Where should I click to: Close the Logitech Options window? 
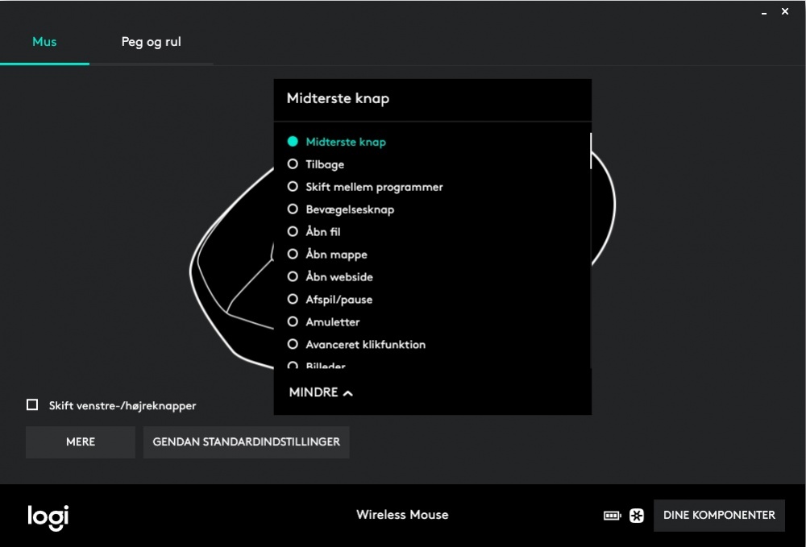785,11
